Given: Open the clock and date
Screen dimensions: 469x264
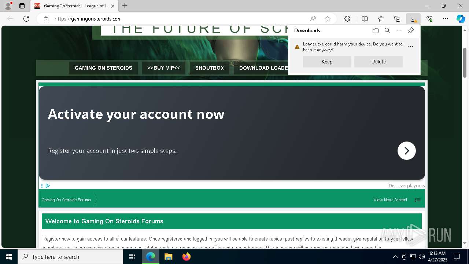Looking at the screenshot, I should [437, 257].
